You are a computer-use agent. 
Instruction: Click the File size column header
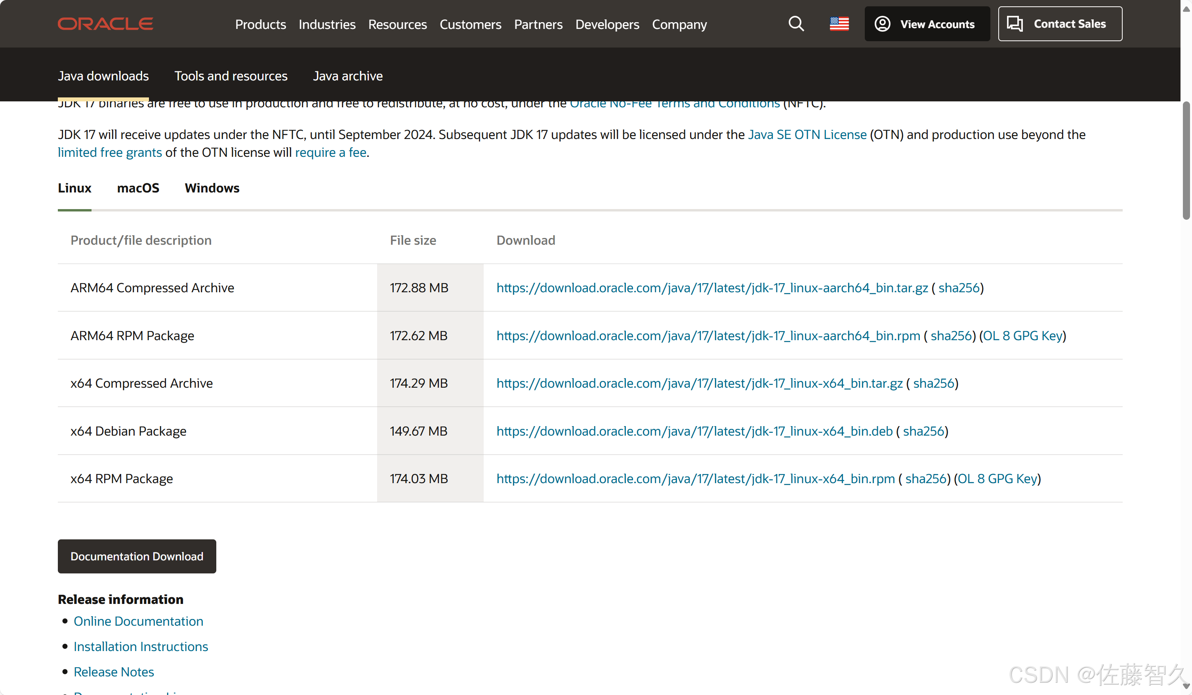pyautogui.click(x=412, y=240)
